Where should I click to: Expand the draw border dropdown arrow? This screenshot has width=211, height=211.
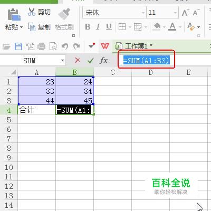[x=146, y=27]
